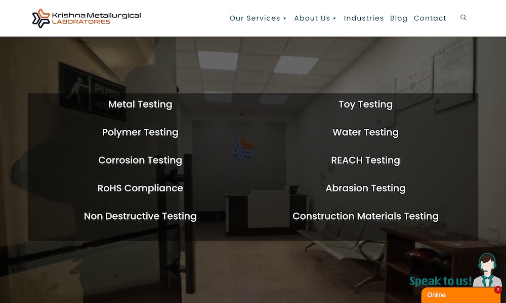The height and width of the screenshot is (303, 506).
Task: Expand the Our Services dropdown arrow
Action: [x=284, y=18]
